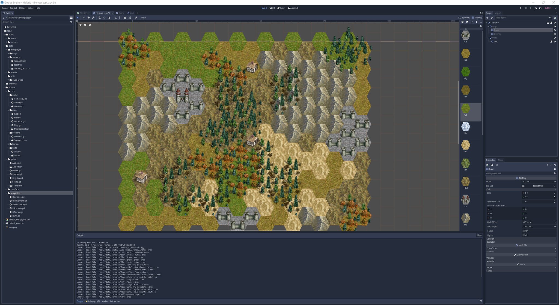Viewport: 559px width, 305px height.
Task: Expand the Collision section
Action: tap(521, 239)
